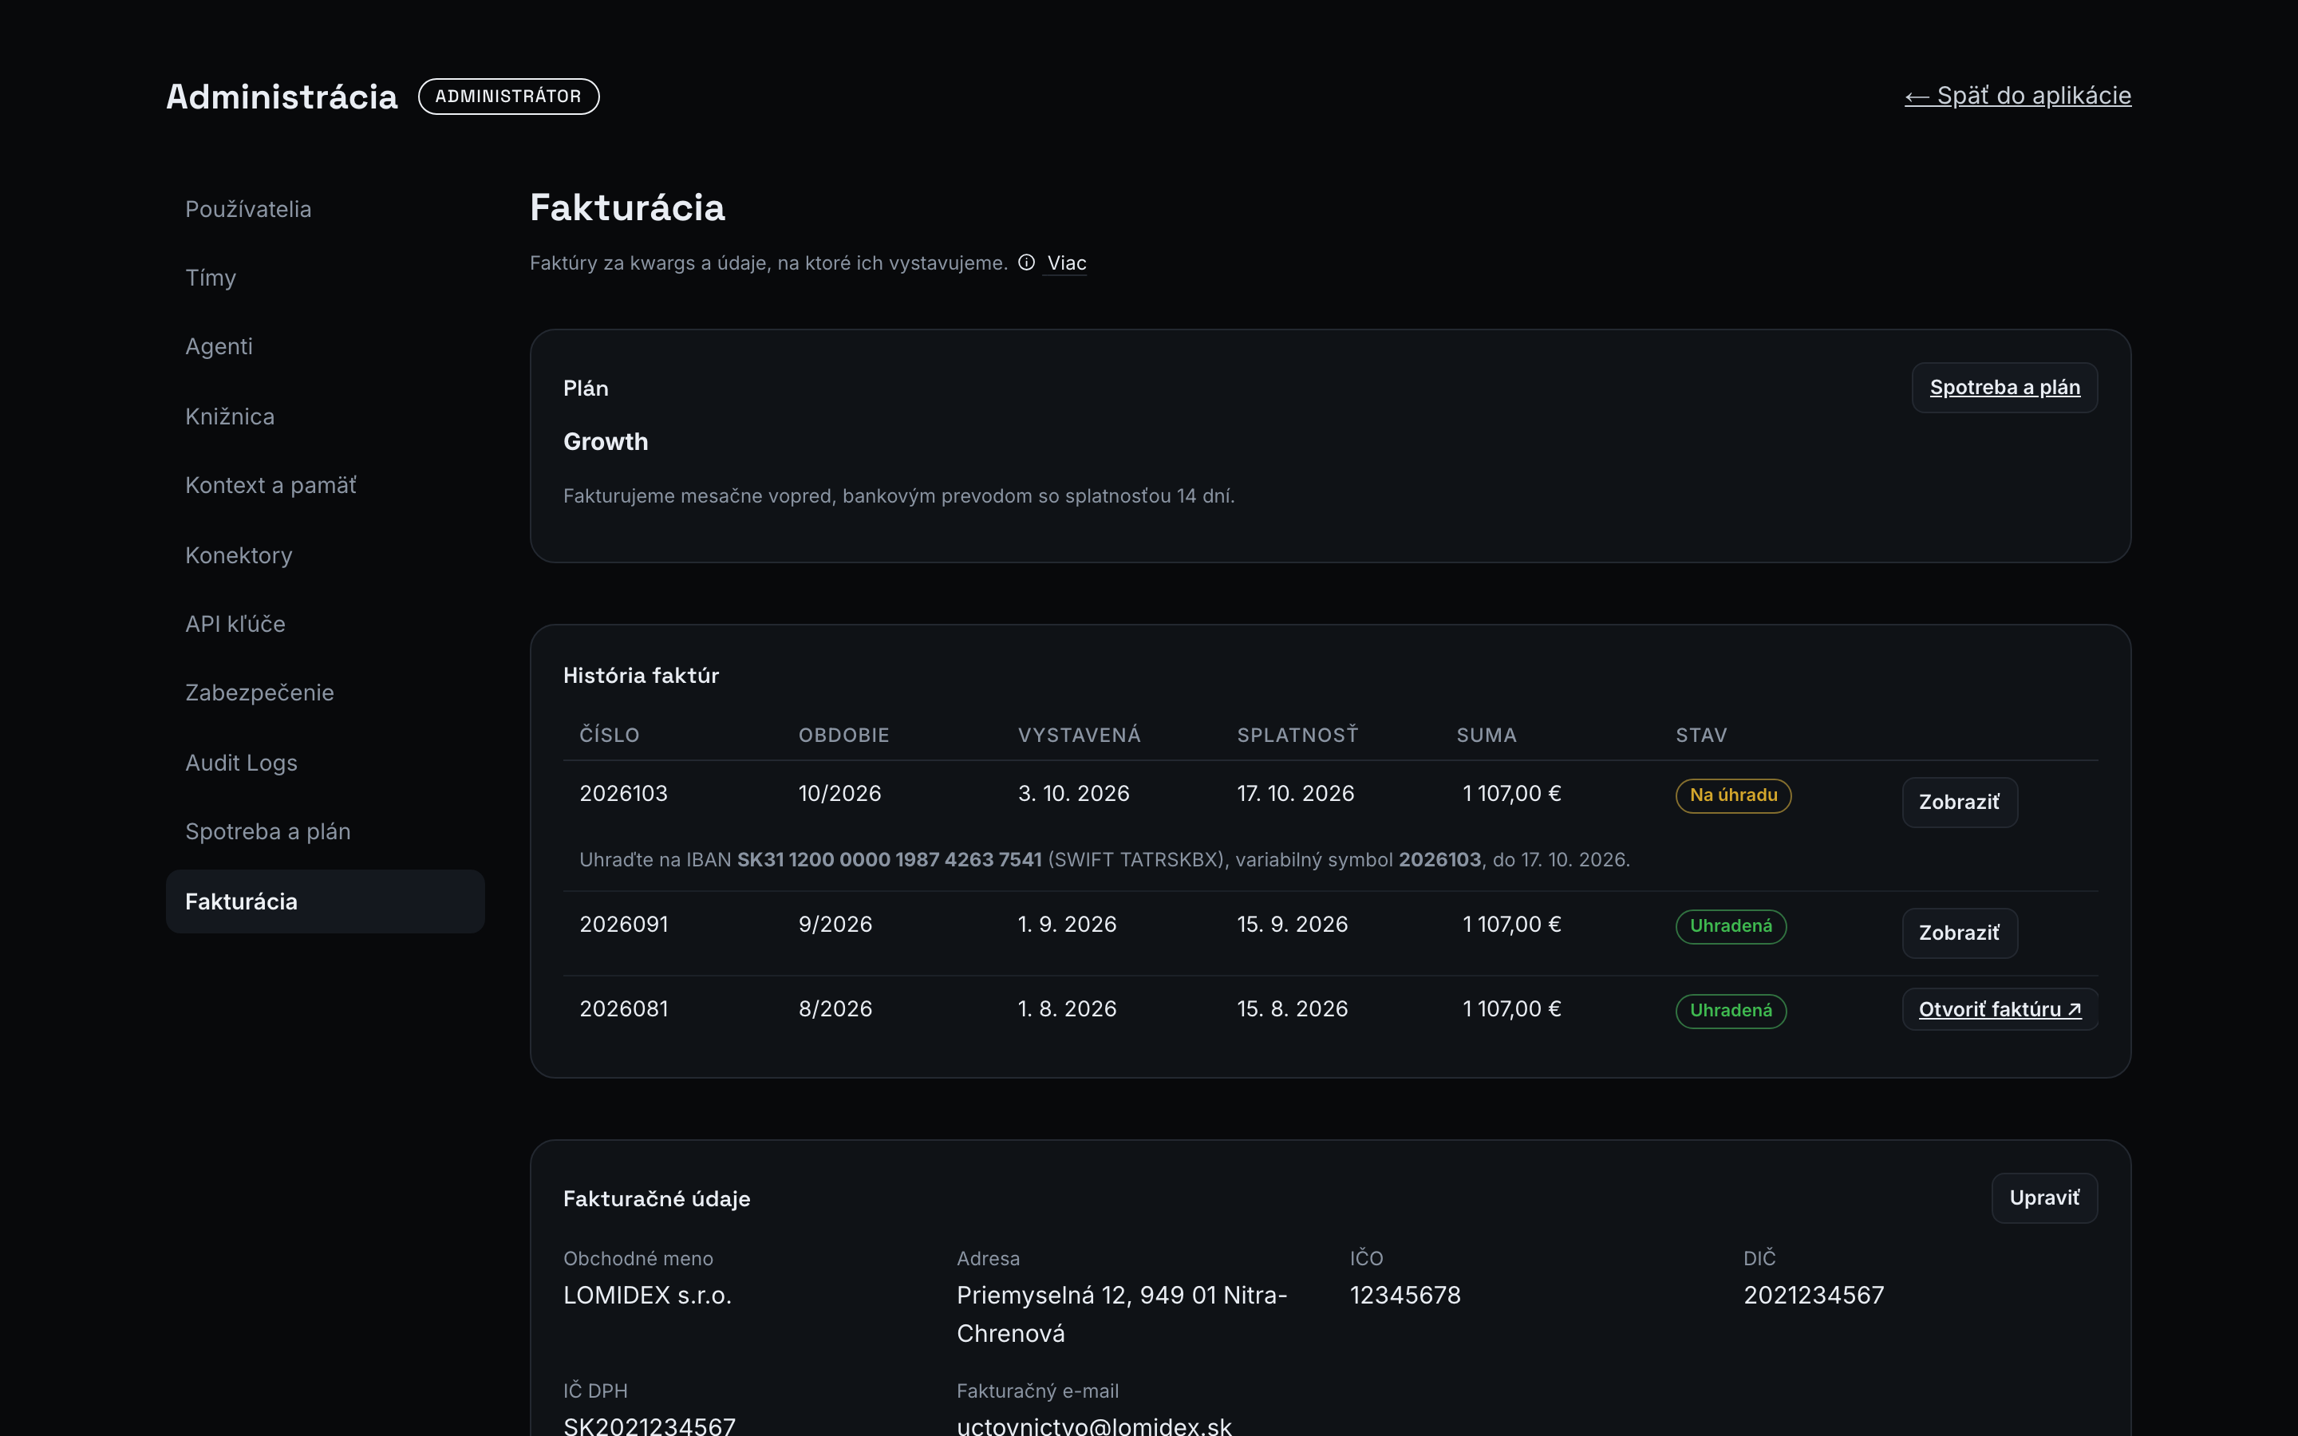Select the active Fakturácia sidebar item
The image size is (2298, 1436).
325,901
